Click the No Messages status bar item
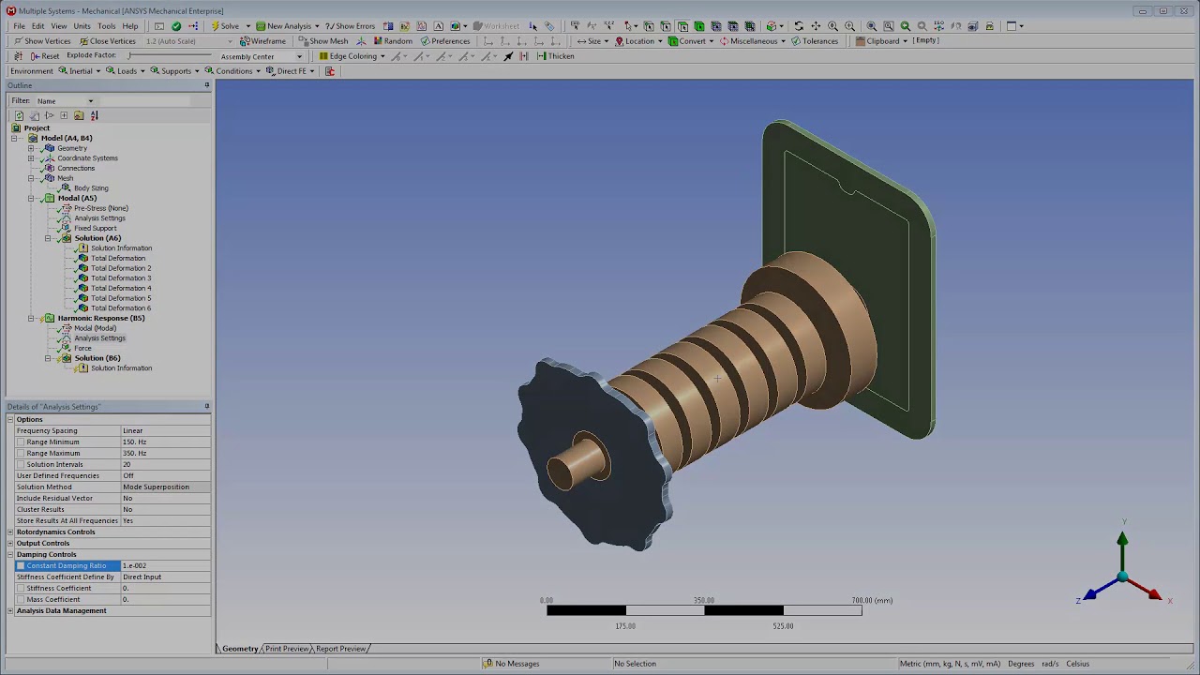This screenshot has width=1200, height=675. pyautogui.click(x=511, y=664)
